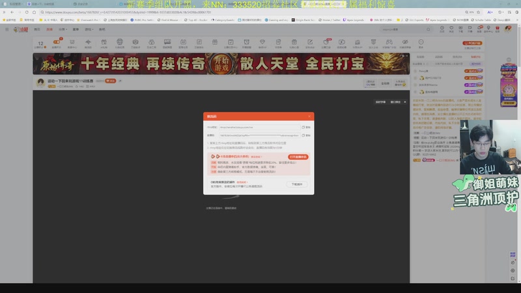Open the gamepad icon tool
Viewport: 521px width, 293px height.
[x=389, y=44]
